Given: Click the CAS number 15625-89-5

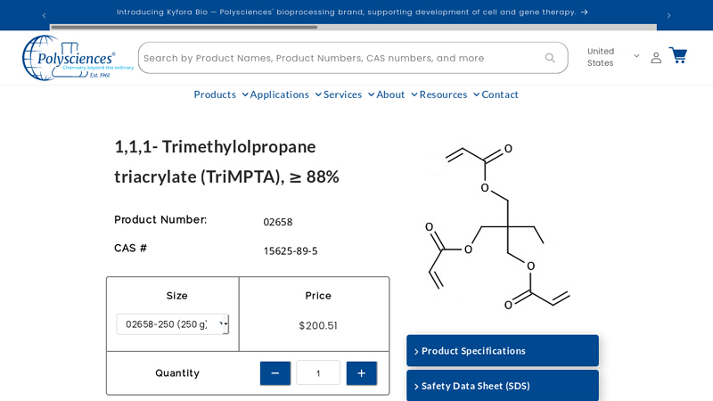Looking at the screenshot, I should click(291, 251).
